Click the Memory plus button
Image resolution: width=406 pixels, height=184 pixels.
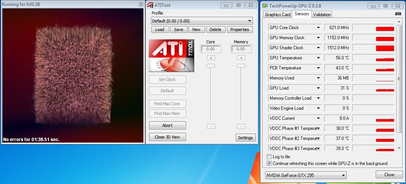[241, 58]
